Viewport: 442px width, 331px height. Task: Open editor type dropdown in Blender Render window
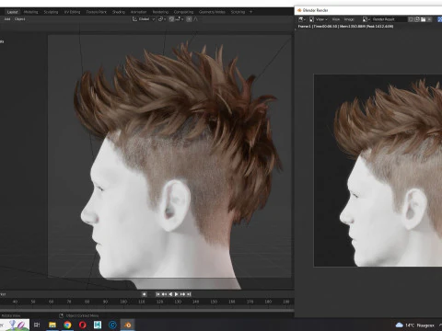click(x=302, y=19)
